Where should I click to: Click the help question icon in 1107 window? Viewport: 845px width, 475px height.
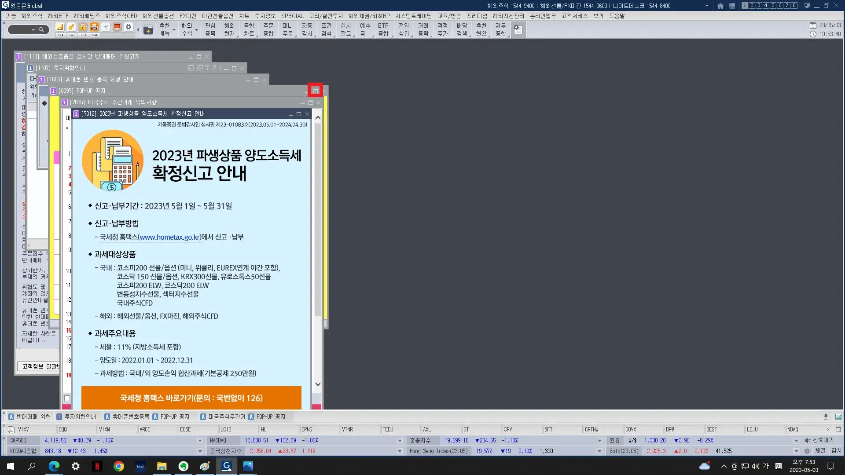tap(214, 68)
